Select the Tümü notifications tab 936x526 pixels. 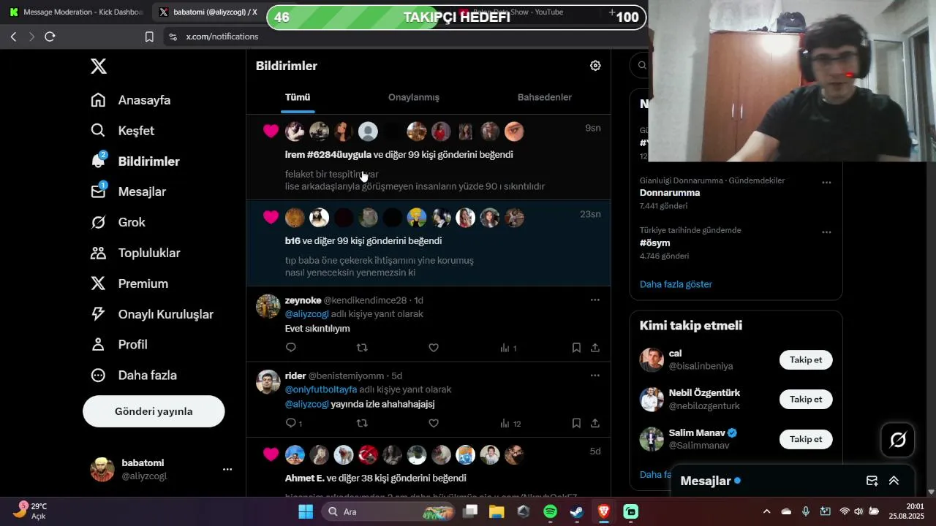coord(298,97)
